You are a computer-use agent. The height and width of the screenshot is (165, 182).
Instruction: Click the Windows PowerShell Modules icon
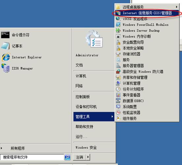[x=118, y=24]
